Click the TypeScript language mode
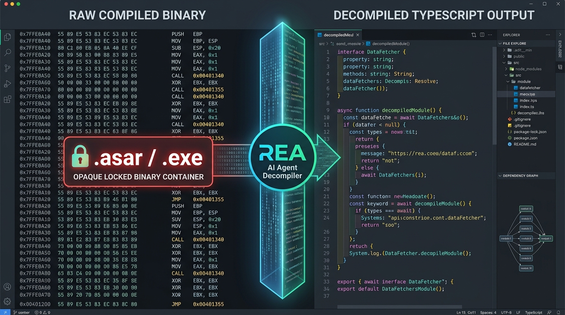Screen dimensions: 565x315 pyautogui.click(x=534, y=312)
